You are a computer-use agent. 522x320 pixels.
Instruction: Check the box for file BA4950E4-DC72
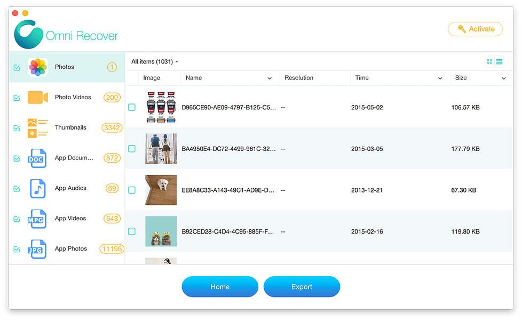point(132,149)
